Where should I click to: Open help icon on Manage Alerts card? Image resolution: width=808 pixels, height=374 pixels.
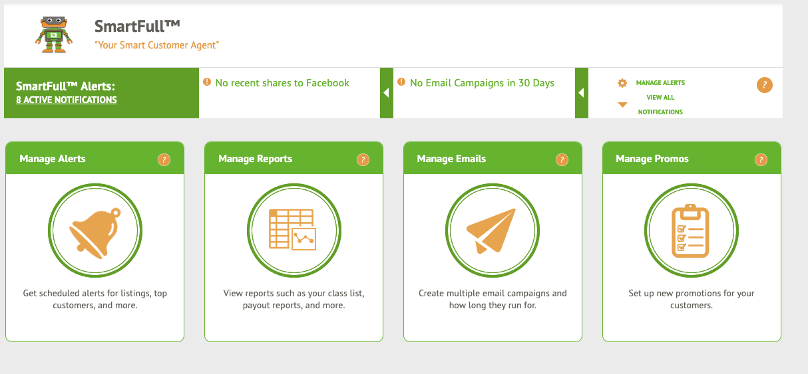tap(164, 159)
